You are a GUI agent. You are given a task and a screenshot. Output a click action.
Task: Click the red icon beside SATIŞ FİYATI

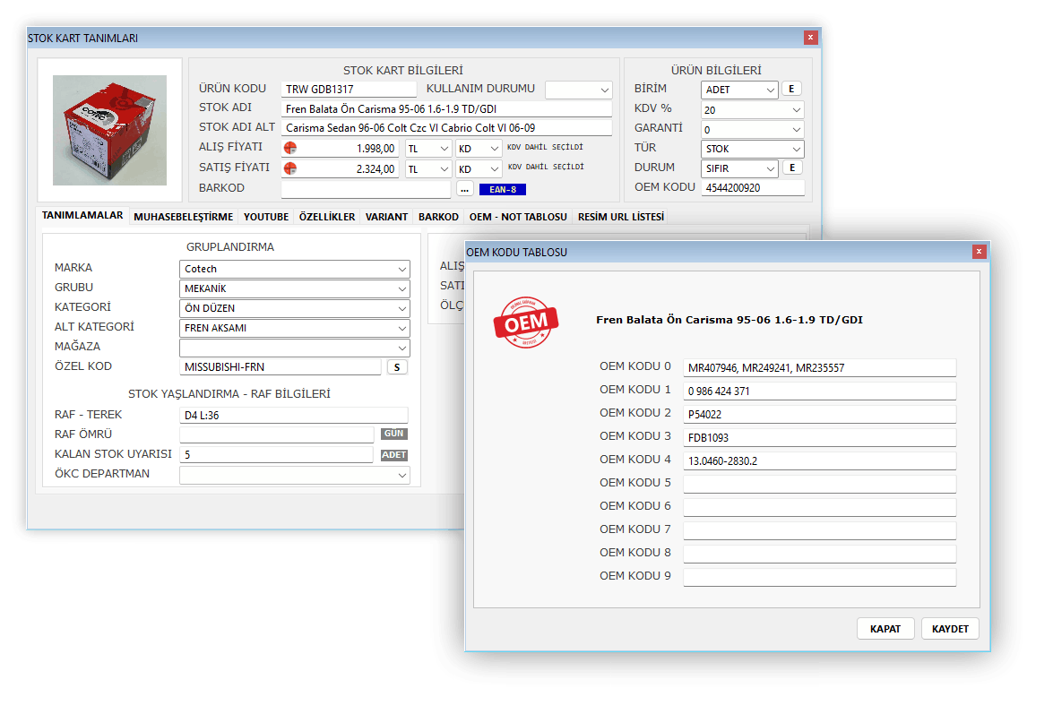pos(290,168)
